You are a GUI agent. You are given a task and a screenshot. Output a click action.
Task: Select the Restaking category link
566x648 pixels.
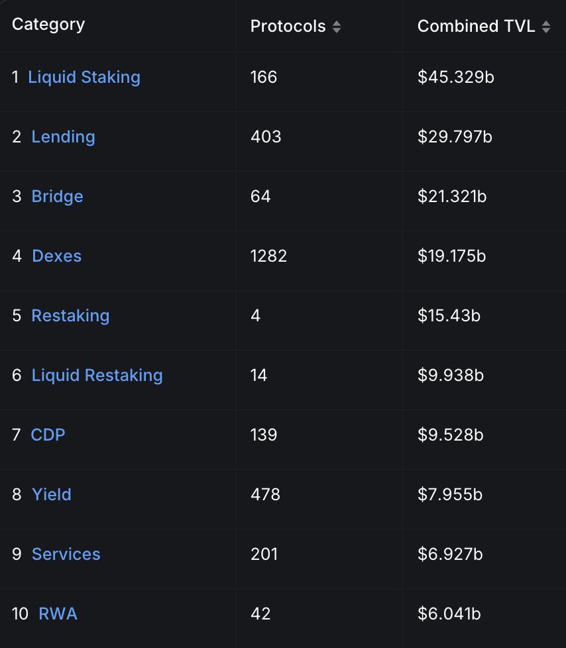pos(70,315)
